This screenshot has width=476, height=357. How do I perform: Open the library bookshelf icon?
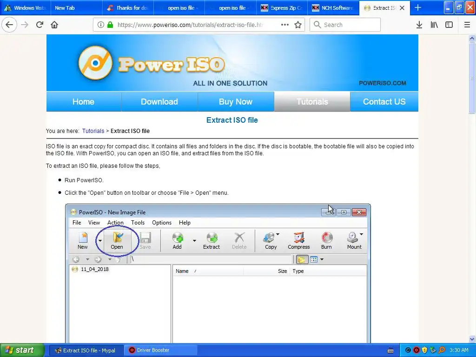click(x=434, y=25)
